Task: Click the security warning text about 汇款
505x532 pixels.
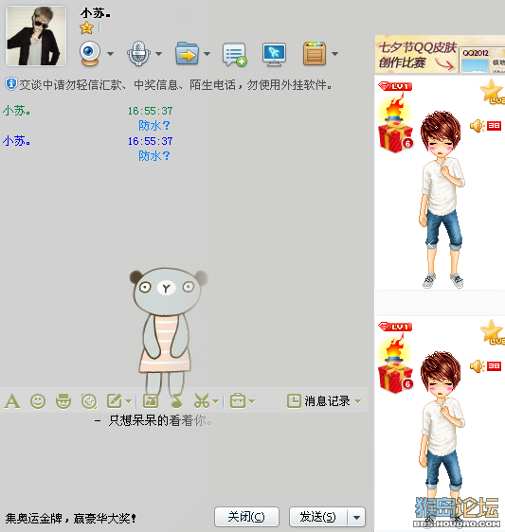Action: (175, 85)
